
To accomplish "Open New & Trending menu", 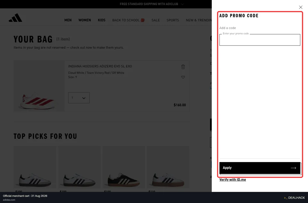I will 199,20.
